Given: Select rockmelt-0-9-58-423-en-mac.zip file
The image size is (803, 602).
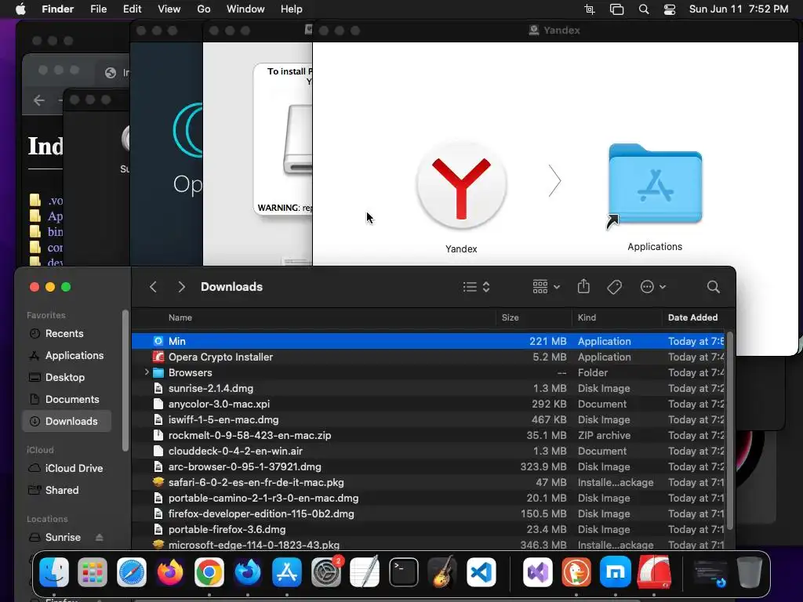Looking at the screenshot, I should coord(428,435).
